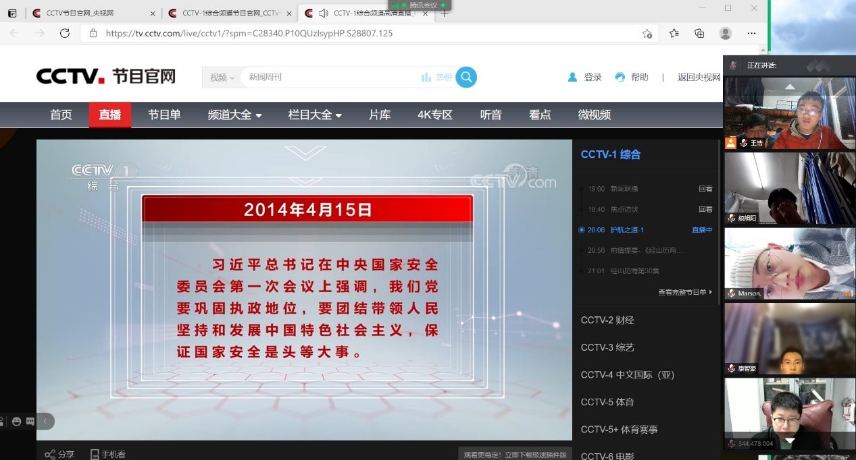
Task: Open browser settings ellipsis menu
Action: tap(751, 33)
